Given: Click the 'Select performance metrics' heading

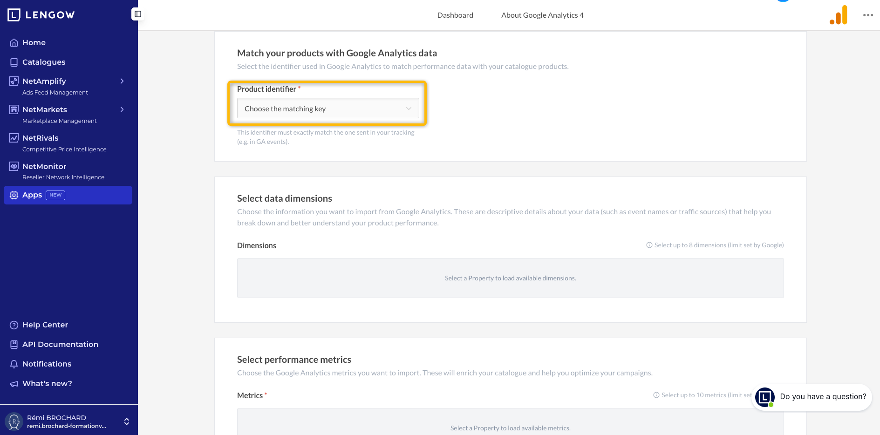Looking at the screenshot, I should pyautogui.click(x=294, y=360).
